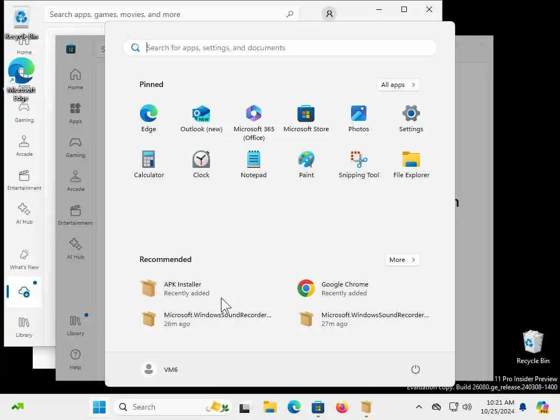This screenshot has width=560, height=420.
Task: Click the Store downloads cloud icon
Action: click(x=24, y=292)
